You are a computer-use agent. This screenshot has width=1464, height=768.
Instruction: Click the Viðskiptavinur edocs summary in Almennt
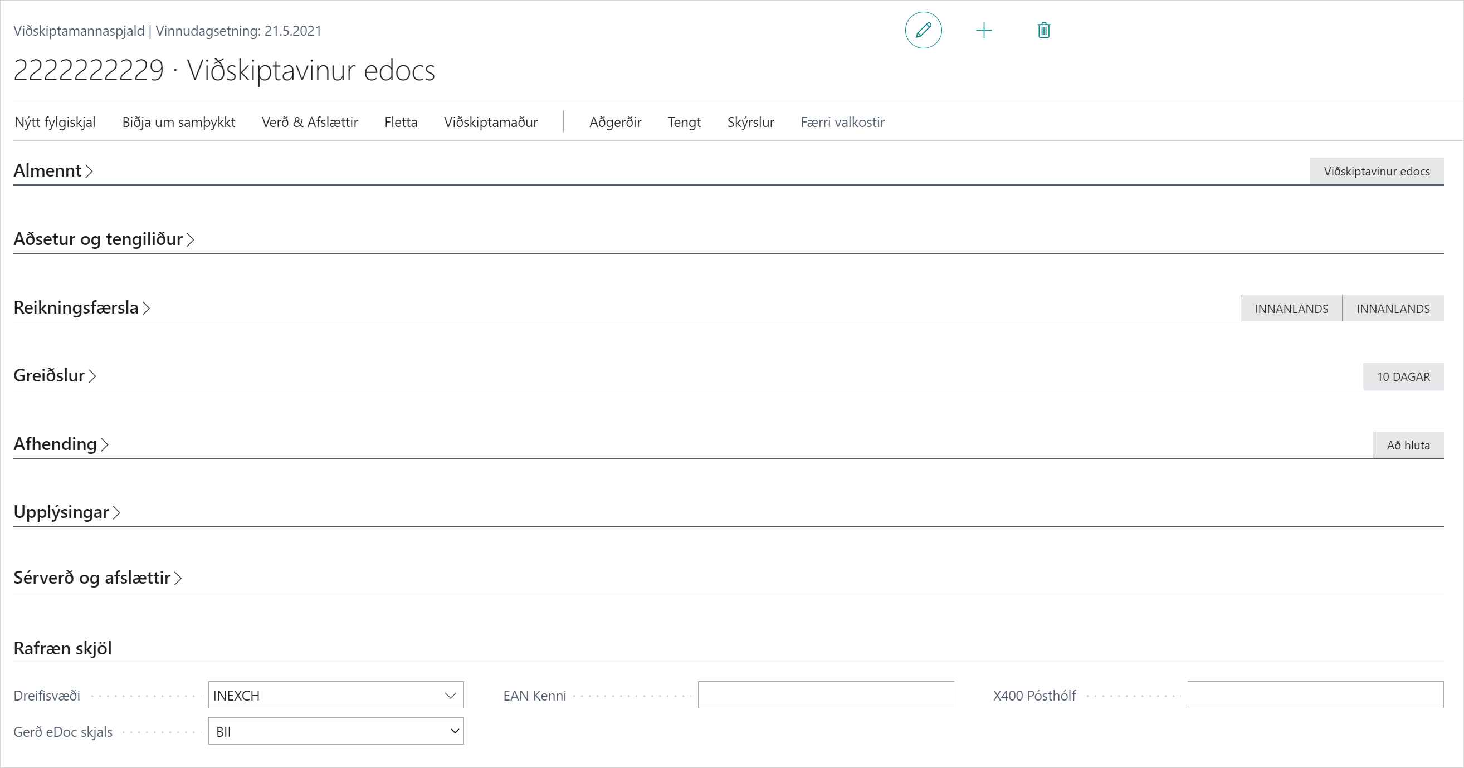(x=1377, y=171)
